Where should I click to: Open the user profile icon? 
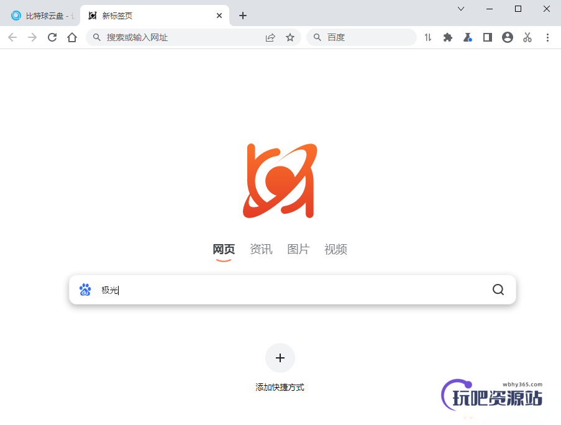pyautogui.click(x=508, y=37)
